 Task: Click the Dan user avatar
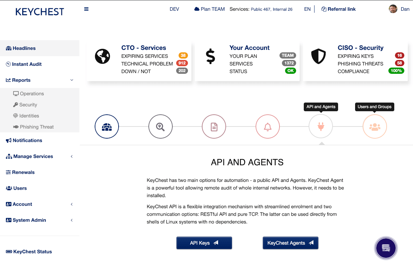pyautogui.click(x=393, y=9)
